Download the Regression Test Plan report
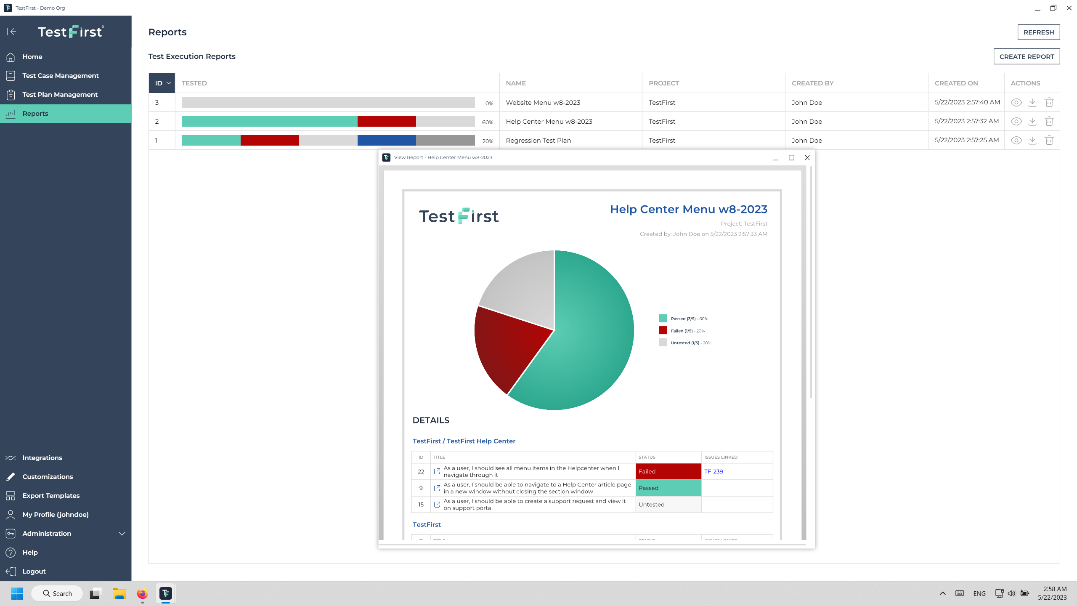 coord(1032,140)
